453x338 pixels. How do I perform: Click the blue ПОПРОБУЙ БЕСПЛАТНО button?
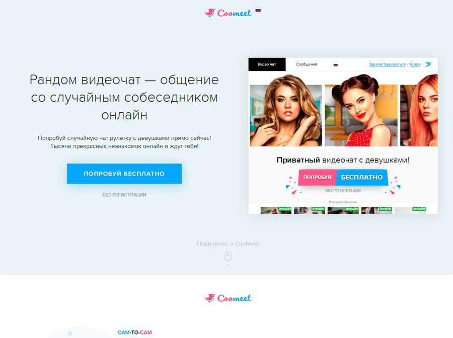coord(124,174)
